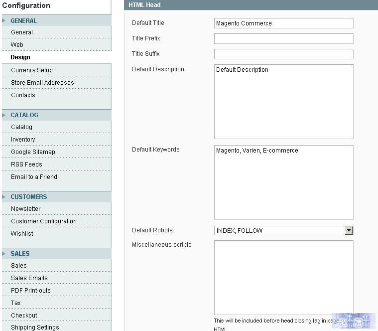Click the Default Keywords label
This screenshot has width=378, height=331.
156,150
